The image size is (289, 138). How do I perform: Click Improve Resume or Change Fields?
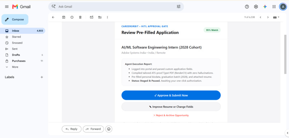[x=171, y=107]
